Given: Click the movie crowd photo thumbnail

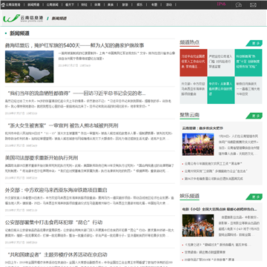Looking at the screenshot, I should 198,225.
